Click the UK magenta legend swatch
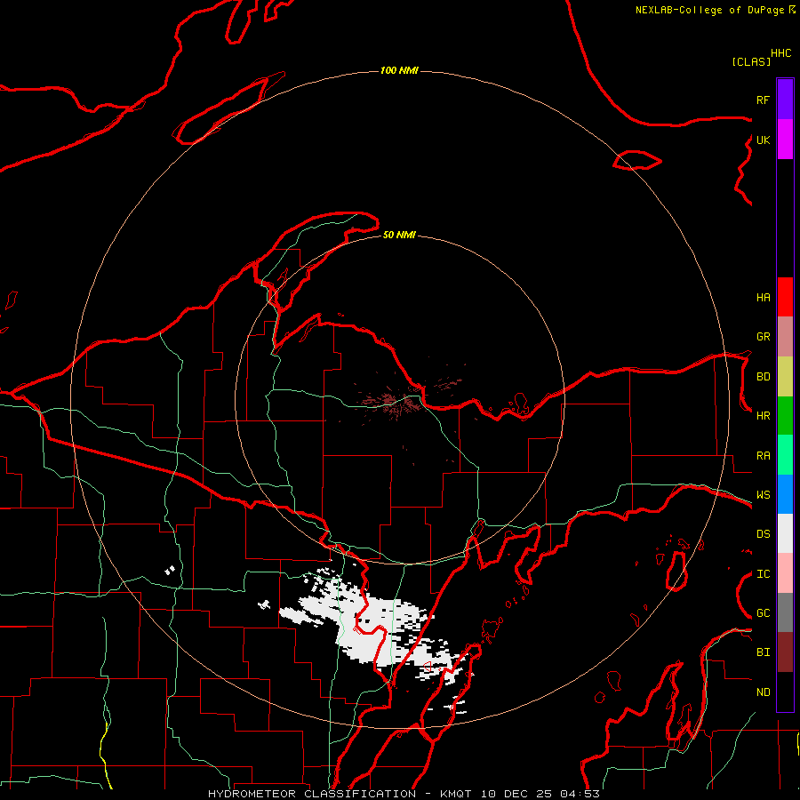This screenshot has height=800, width=800. 785,140
